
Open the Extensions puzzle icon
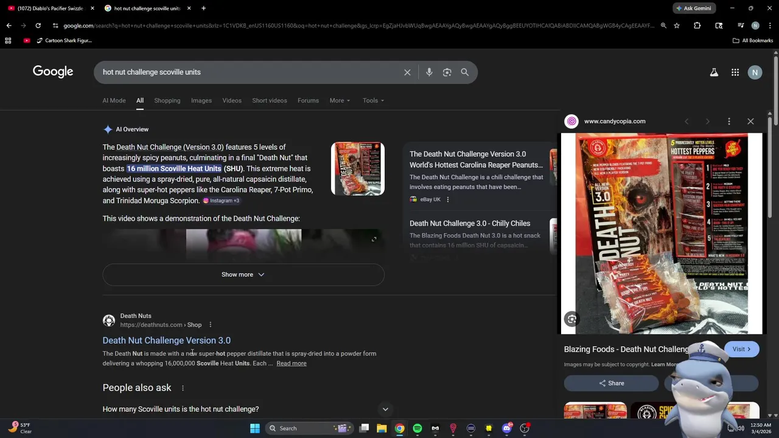(x=697, y=26)
